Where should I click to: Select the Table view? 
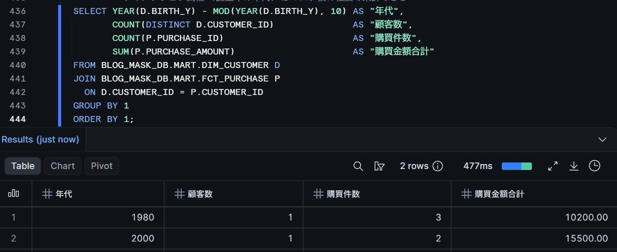[23, 166]
